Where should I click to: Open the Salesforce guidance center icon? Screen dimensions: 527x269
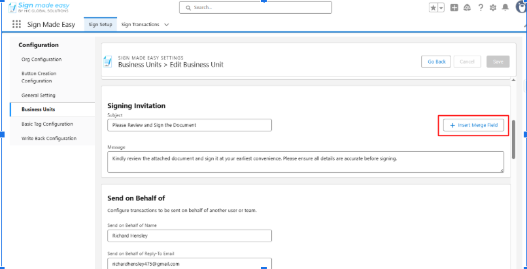pos(467,8)
